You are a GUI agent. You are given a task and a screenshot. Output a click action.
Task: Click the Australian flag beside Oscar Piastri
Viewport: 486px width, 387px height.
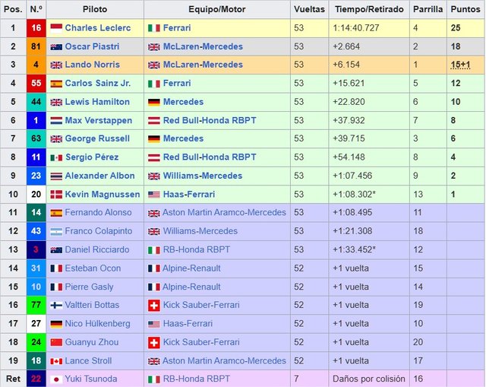56,47
